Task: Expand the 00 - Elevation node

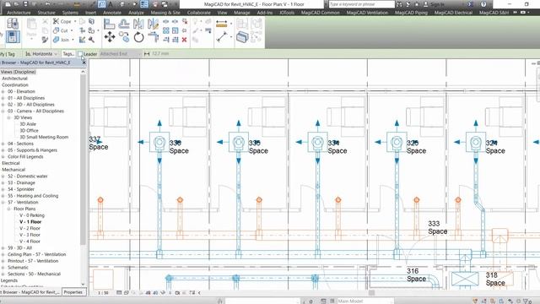Action: pyautogui.click(x=3, y=92)
